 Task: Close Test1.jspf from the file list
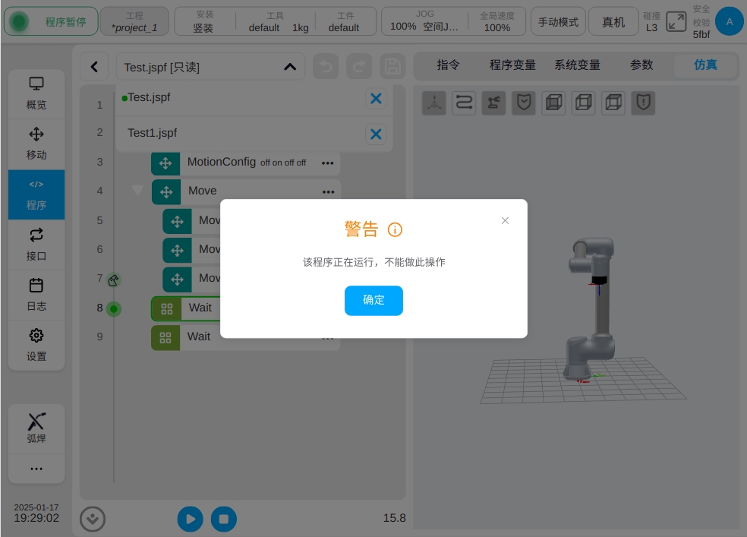[376, 134]
